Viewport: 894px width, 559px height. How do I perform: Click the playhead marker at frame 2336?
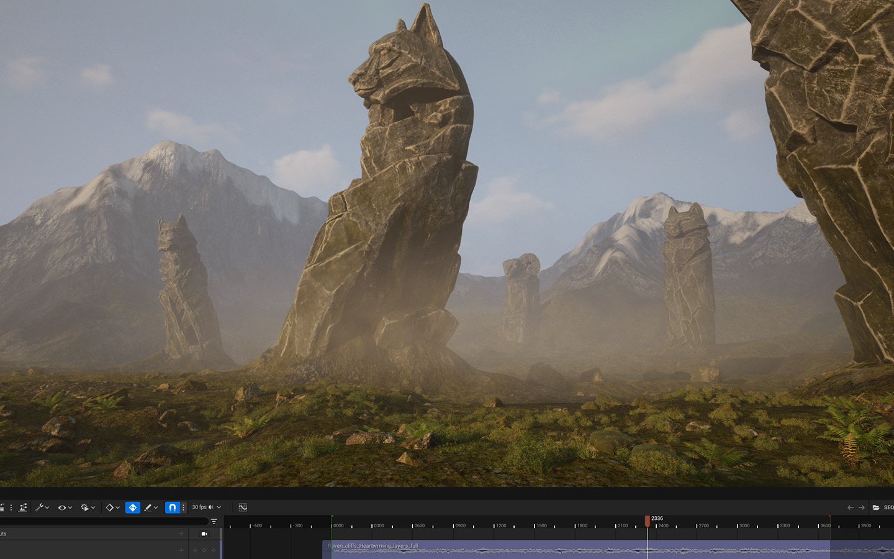(x=648, y=520)
